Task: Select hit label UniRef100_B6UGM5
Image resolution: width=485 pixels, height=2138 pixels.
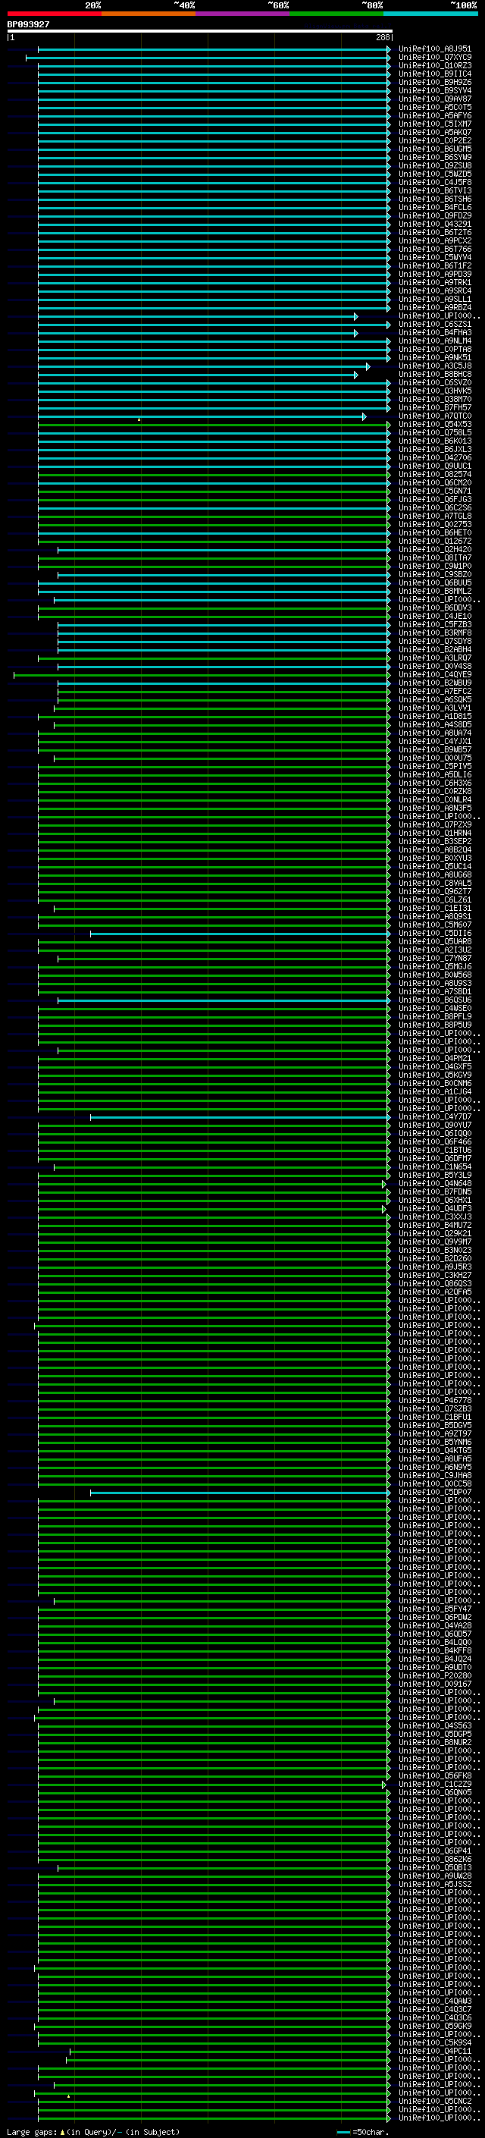Action: (435, 149)
